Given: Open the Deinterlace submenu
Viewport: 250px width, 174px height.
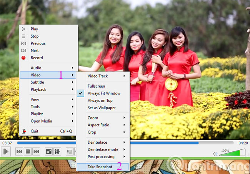Looking at the screenshot, I should (103, 142).
